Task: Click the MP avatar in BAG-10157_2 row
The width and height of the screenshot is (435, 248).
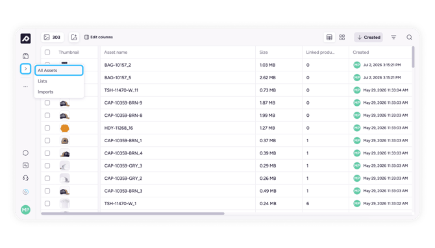Action: coord(357,65)
